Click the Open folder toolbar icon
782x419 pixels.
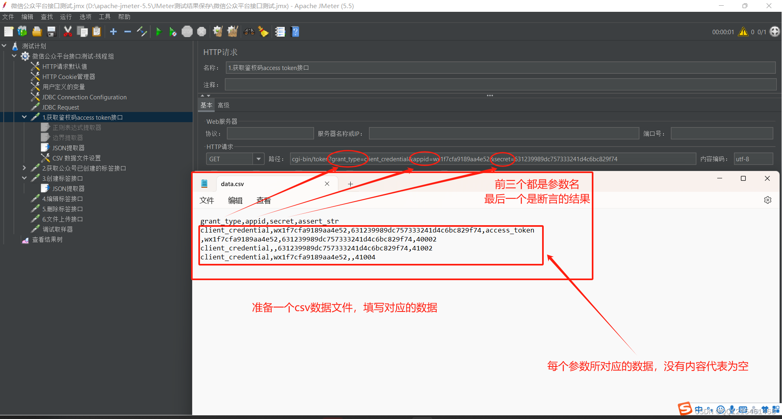(x=37, y=32)
